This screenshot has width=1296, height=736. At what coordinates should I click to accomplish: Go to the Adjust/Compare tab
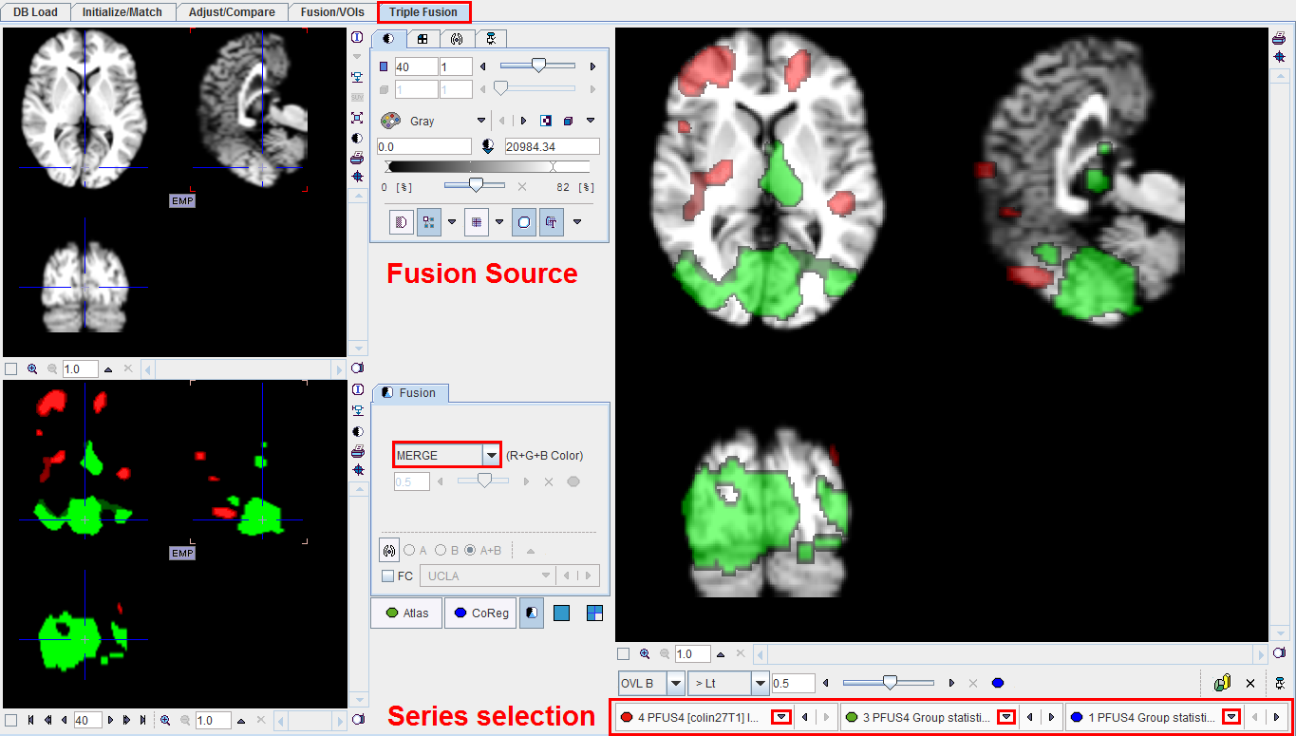click(232, 12)
